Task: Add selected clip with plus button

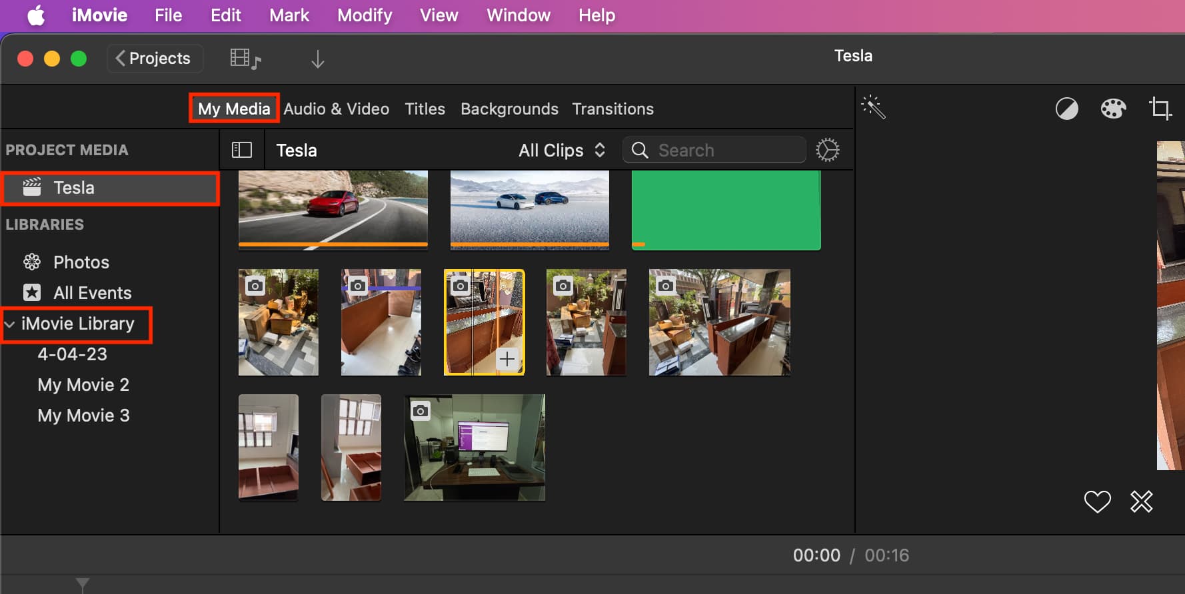Action: click(507, 359)
